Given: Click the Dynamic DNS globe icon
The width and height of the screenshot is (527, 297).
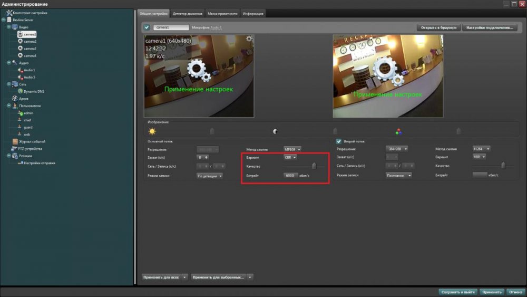Looking at the screenshot, I should [x=20, y=91].
